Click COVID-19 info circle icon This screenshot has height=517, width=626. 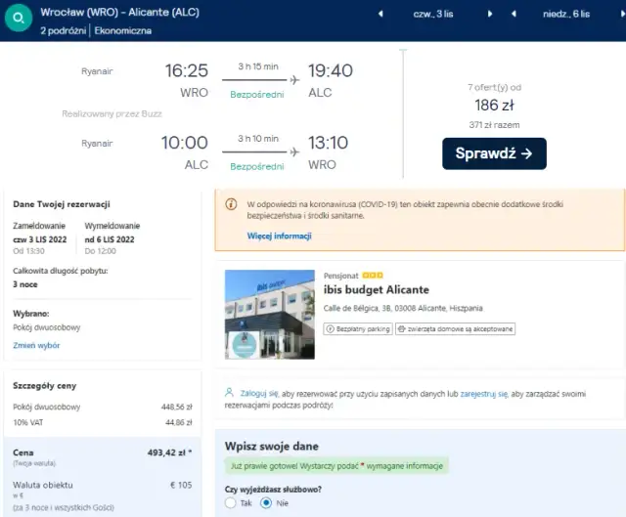click(231, 204)
